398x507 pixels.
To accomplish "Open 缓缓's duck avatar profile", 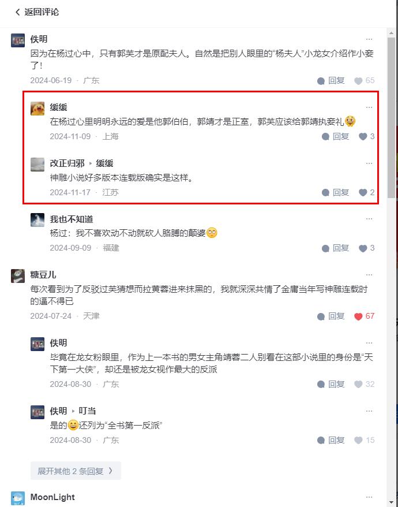I will pos(37,109).
